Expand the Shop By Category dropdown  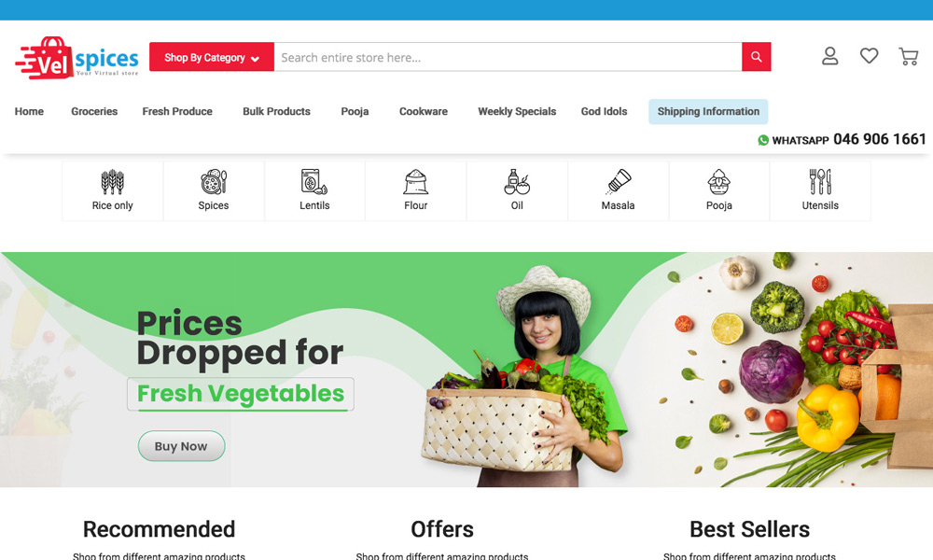(x=212, y=57)
